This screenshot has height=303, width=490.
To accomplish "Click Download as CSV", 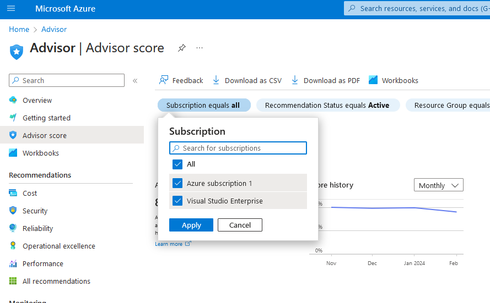I will [247, 80].
